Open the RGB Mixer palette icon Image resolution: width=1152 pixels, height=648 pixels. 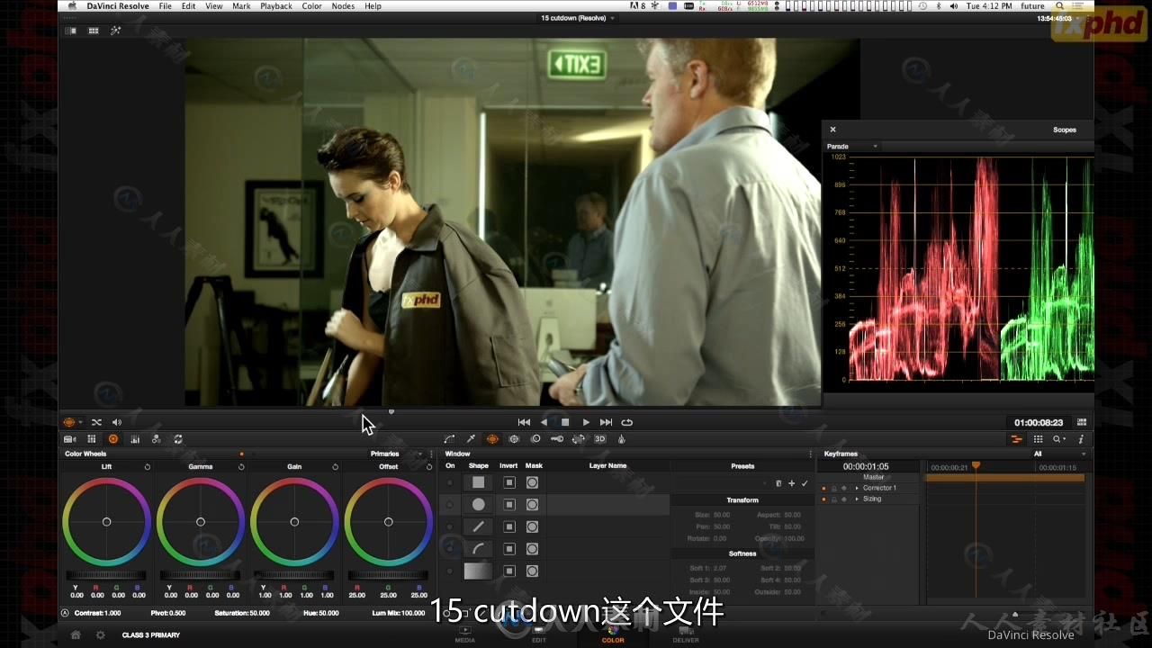pyautogui.click(x=135, y=439)
